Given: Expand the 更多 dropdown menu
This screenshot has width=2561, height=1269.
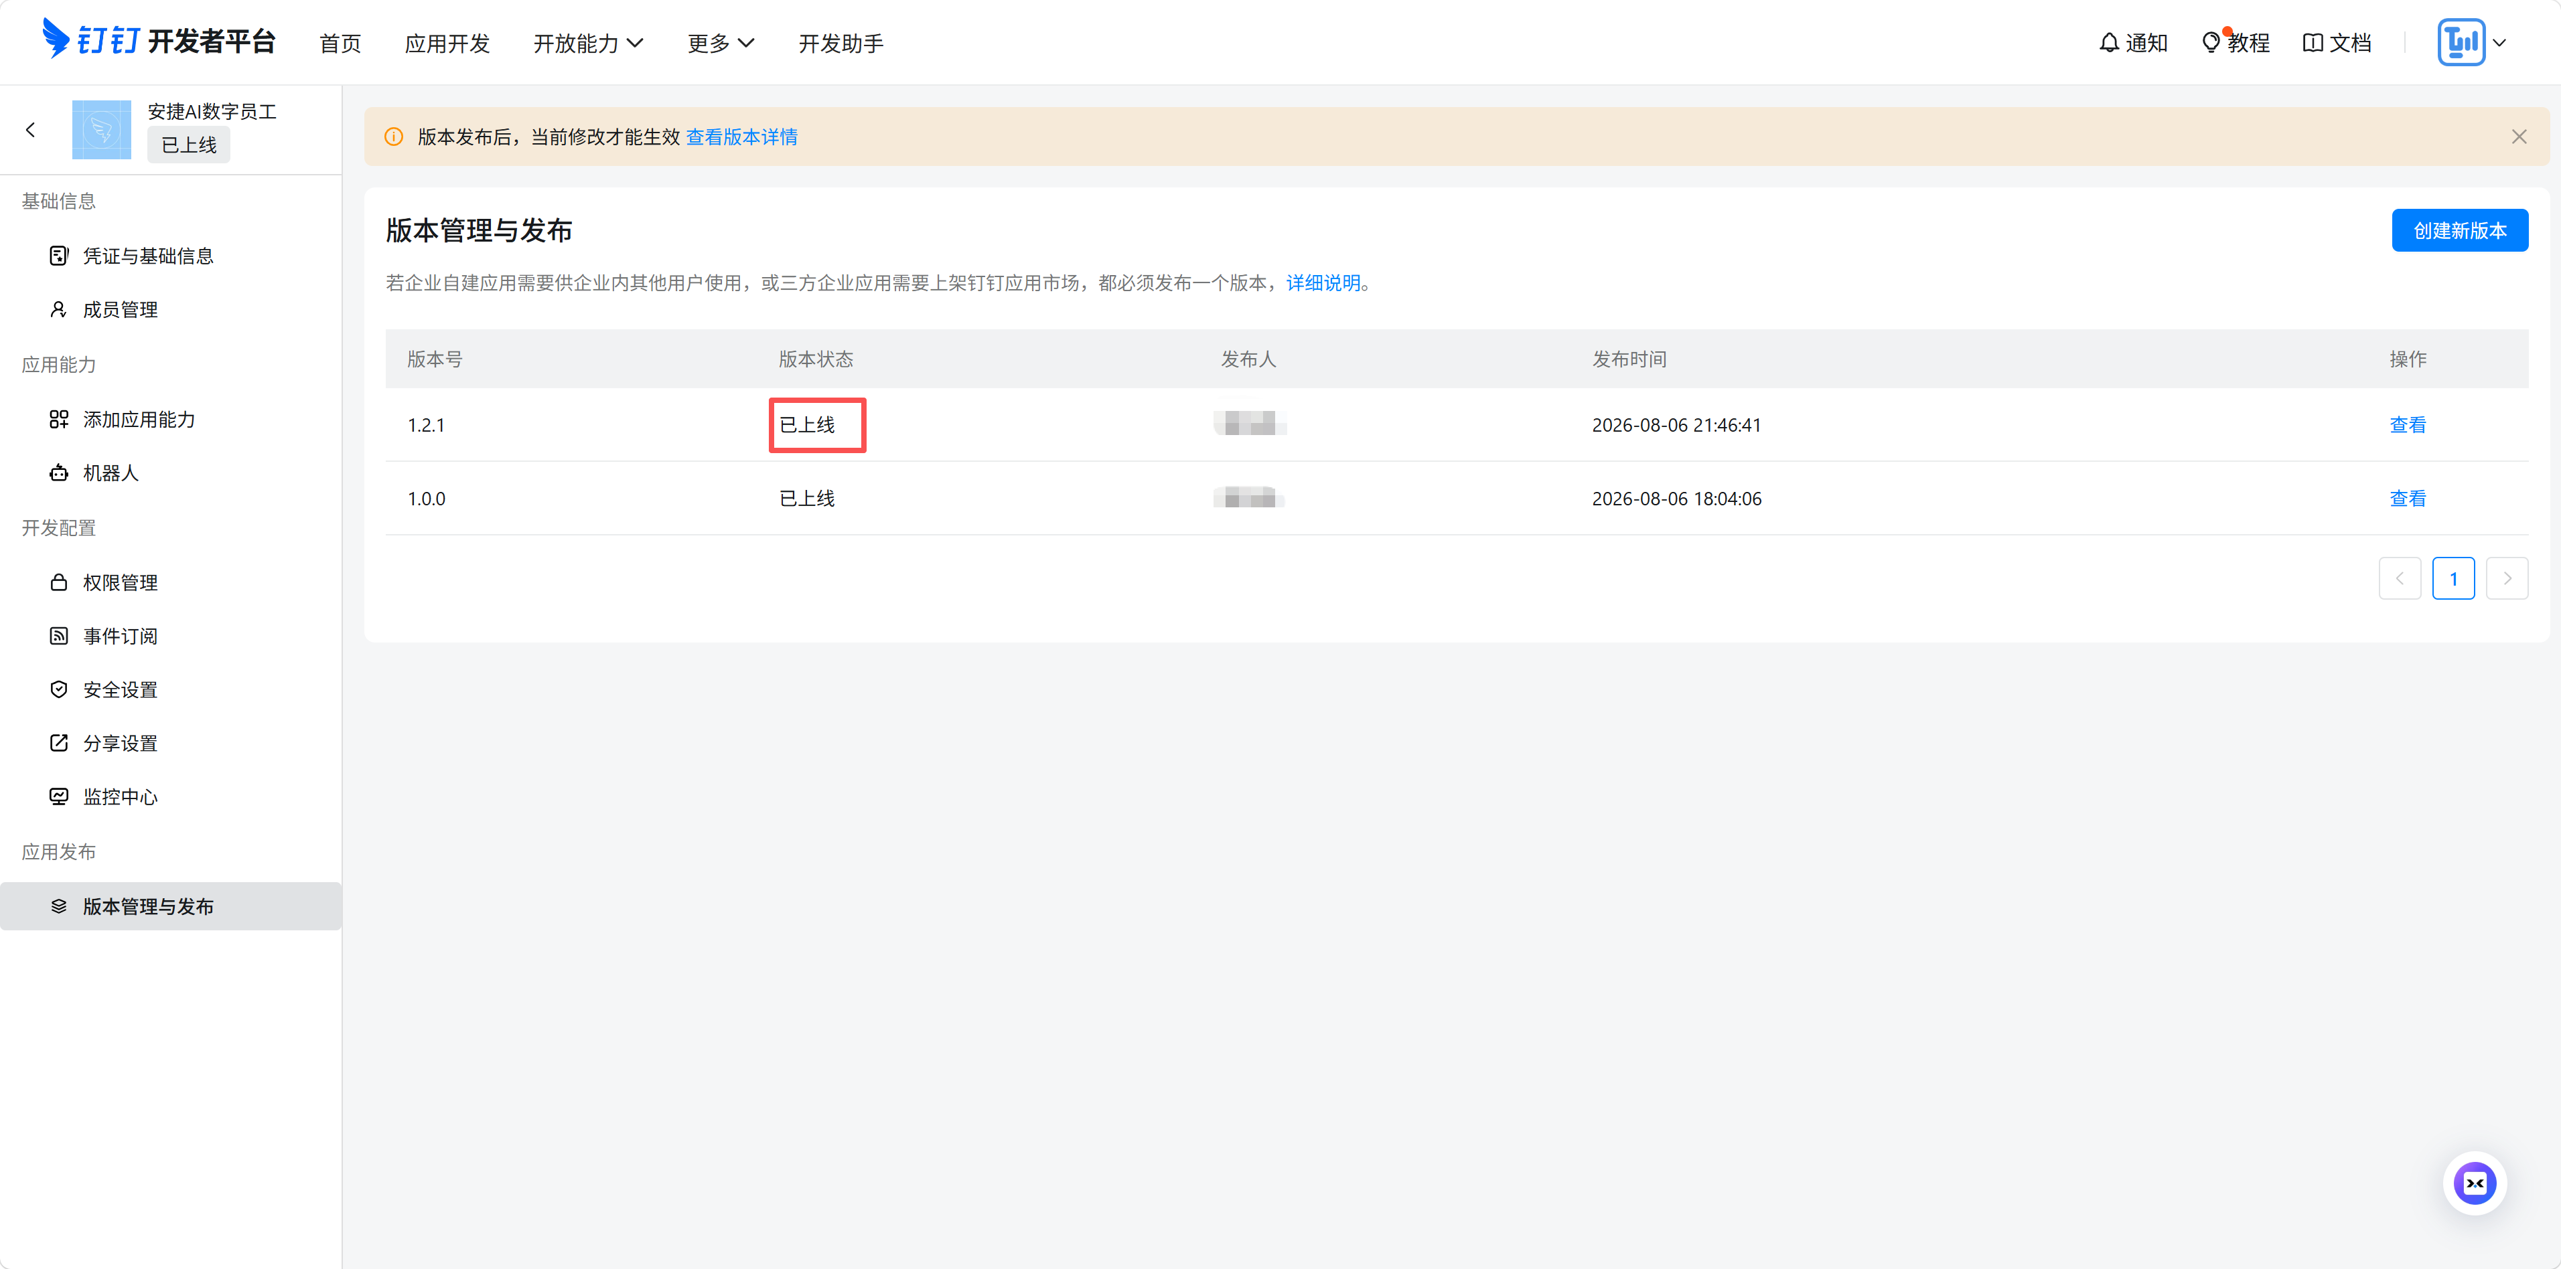Looking at the screenshot, I should pyautogui.click(x=721, y=43).
